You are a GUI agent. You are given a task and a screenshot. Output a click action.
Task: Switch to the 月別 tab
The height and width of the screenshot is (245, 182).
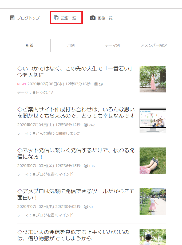click(71, 45)
